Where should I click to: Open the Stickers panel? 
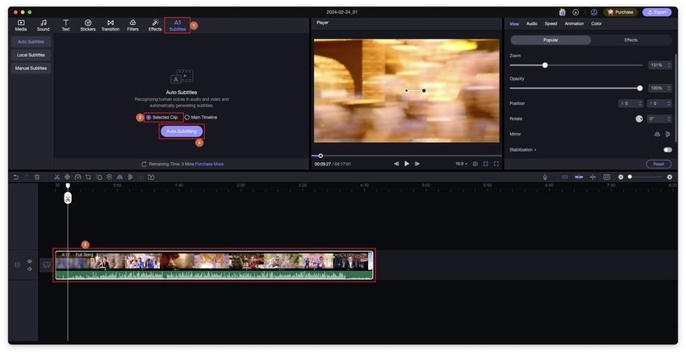coord(88,25)
